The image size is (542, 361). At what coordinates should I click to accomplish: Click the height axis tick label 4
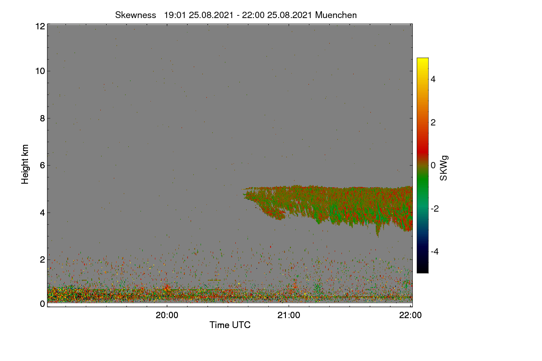(x=42, y=212)
